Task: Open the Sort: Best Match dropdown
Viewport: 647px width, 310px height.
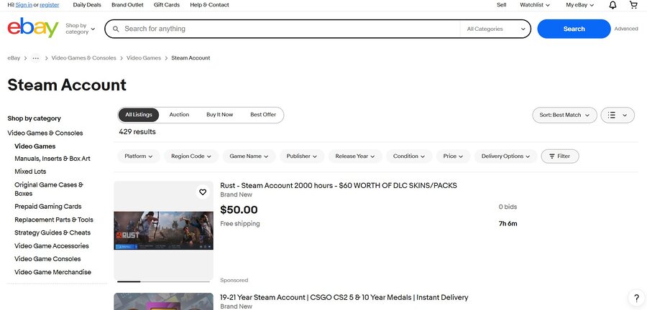Action: 564,115
